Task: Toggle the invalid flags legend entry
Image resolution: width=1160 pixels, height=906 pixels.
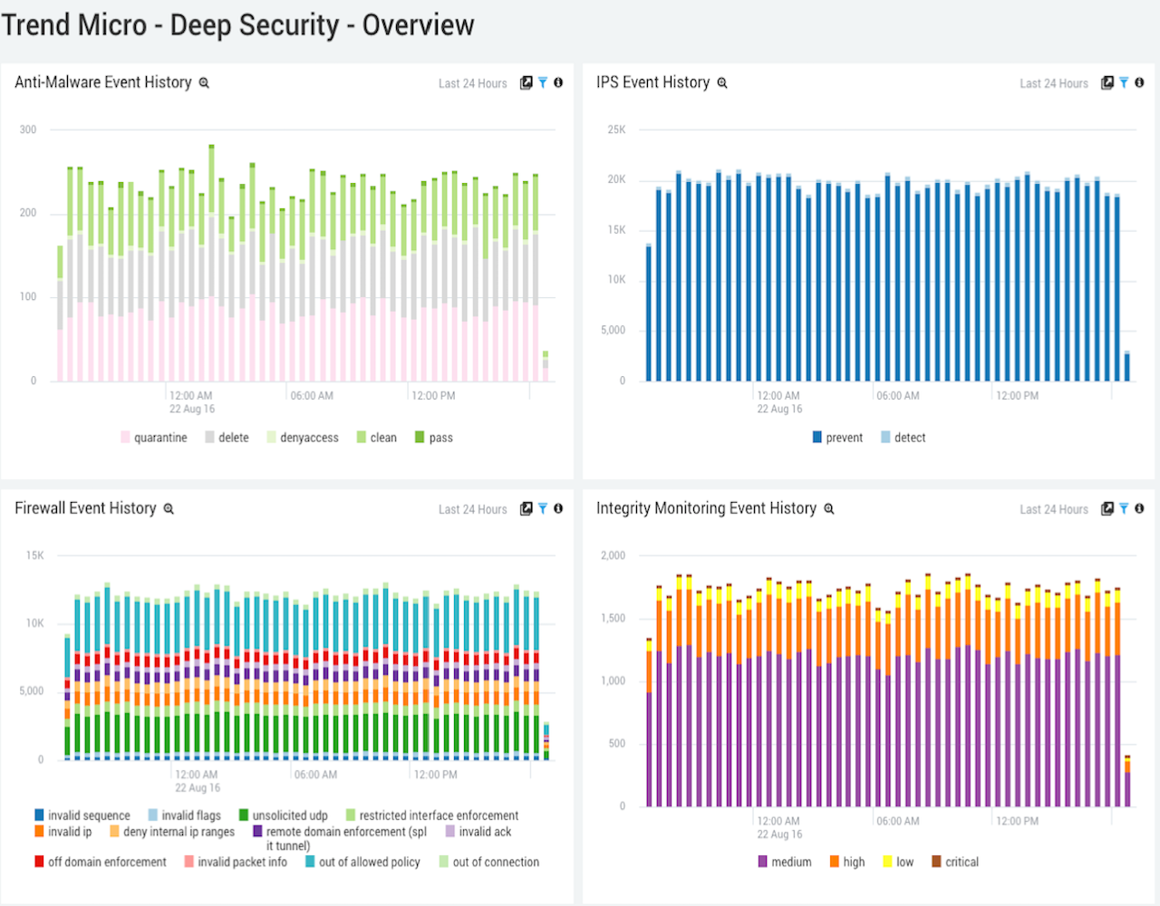Action: 185,815
